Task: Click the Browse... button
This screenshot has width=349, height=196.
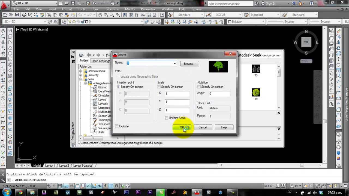Action: click(x=189, y=64)
